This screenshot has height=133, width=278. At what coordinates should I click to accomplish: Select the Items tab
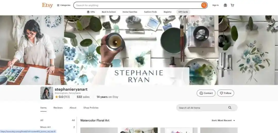tap(44, 108)
